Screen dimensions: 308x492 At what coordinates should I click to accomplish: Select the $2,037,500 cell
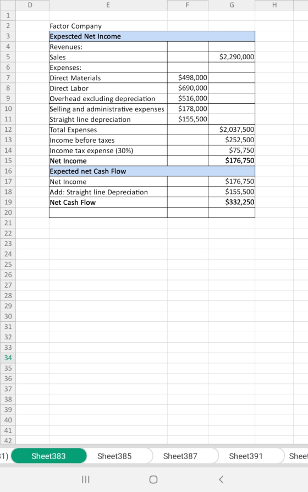[x=232, y=130]
